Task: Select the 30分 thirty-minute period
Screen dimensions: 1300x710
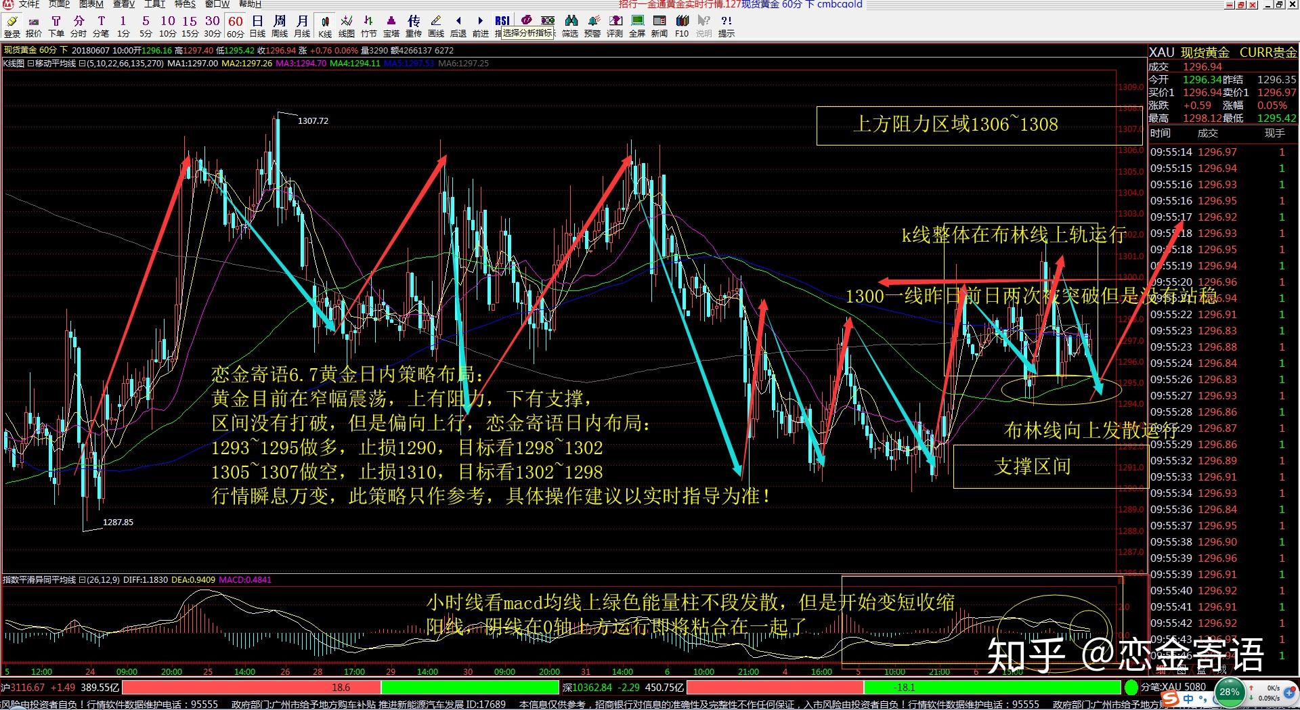Action: coord(213,26)
